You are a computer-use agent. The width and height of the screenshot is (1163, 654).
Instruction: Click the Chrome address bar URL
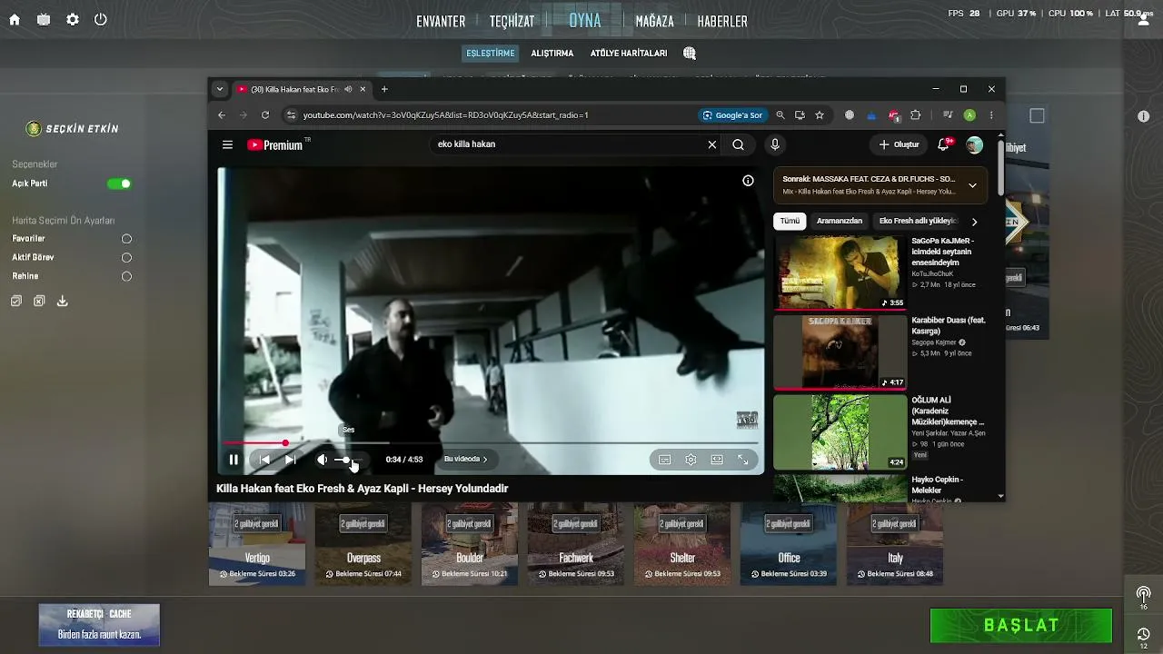pyautogui.click(x=446, y=115)
